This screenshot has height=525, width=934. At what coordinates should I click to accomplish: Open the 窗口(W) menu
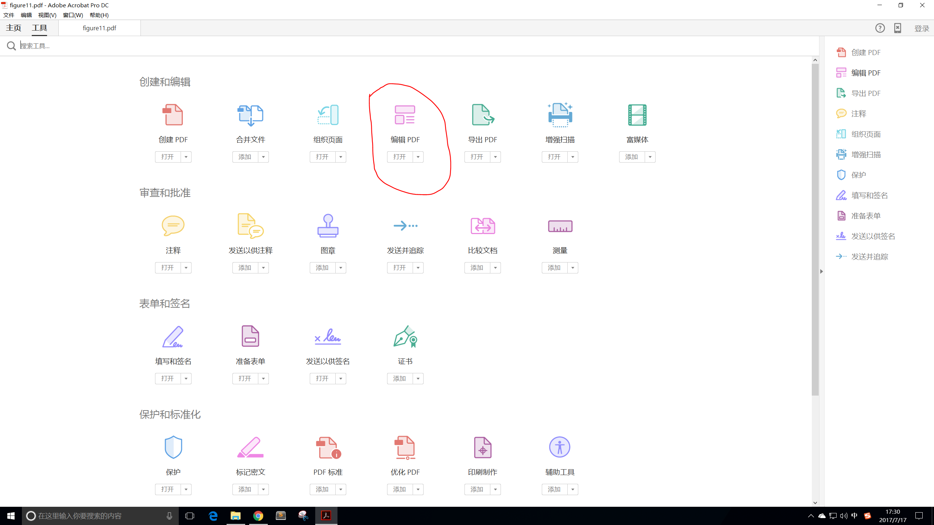tap(73, 15)
